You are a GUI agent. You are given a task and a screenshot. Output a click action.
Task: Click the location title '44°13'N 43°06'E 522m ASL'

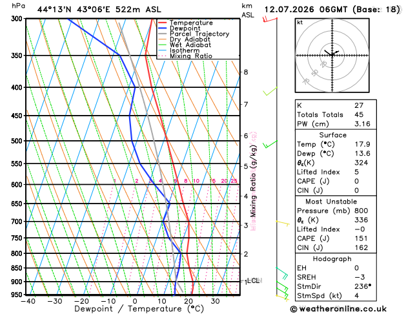[x=99, y=10]
